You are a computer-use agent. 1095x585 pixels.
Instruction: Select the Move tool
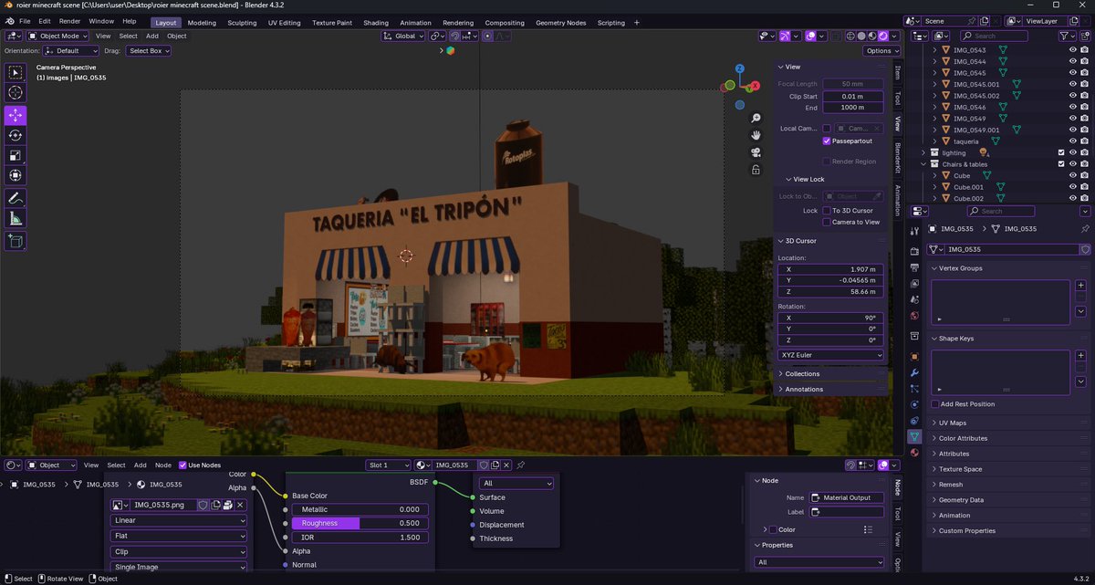point(16,115)
